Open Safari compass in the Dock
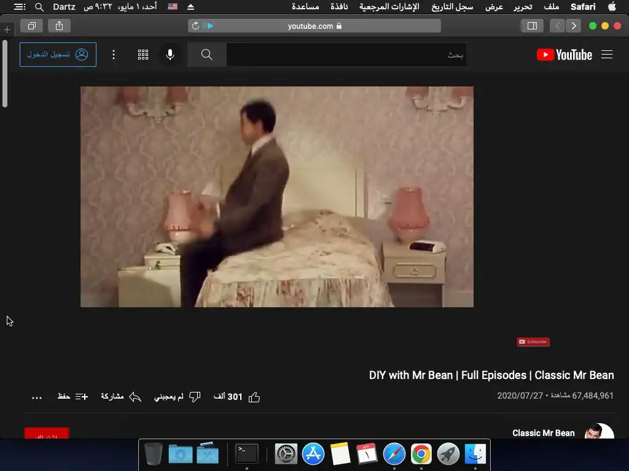The width and height of the screenshot is (629, 471). [394, 454]
